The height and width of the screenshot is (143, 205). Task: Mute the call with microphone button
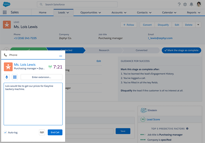[7, 77]
